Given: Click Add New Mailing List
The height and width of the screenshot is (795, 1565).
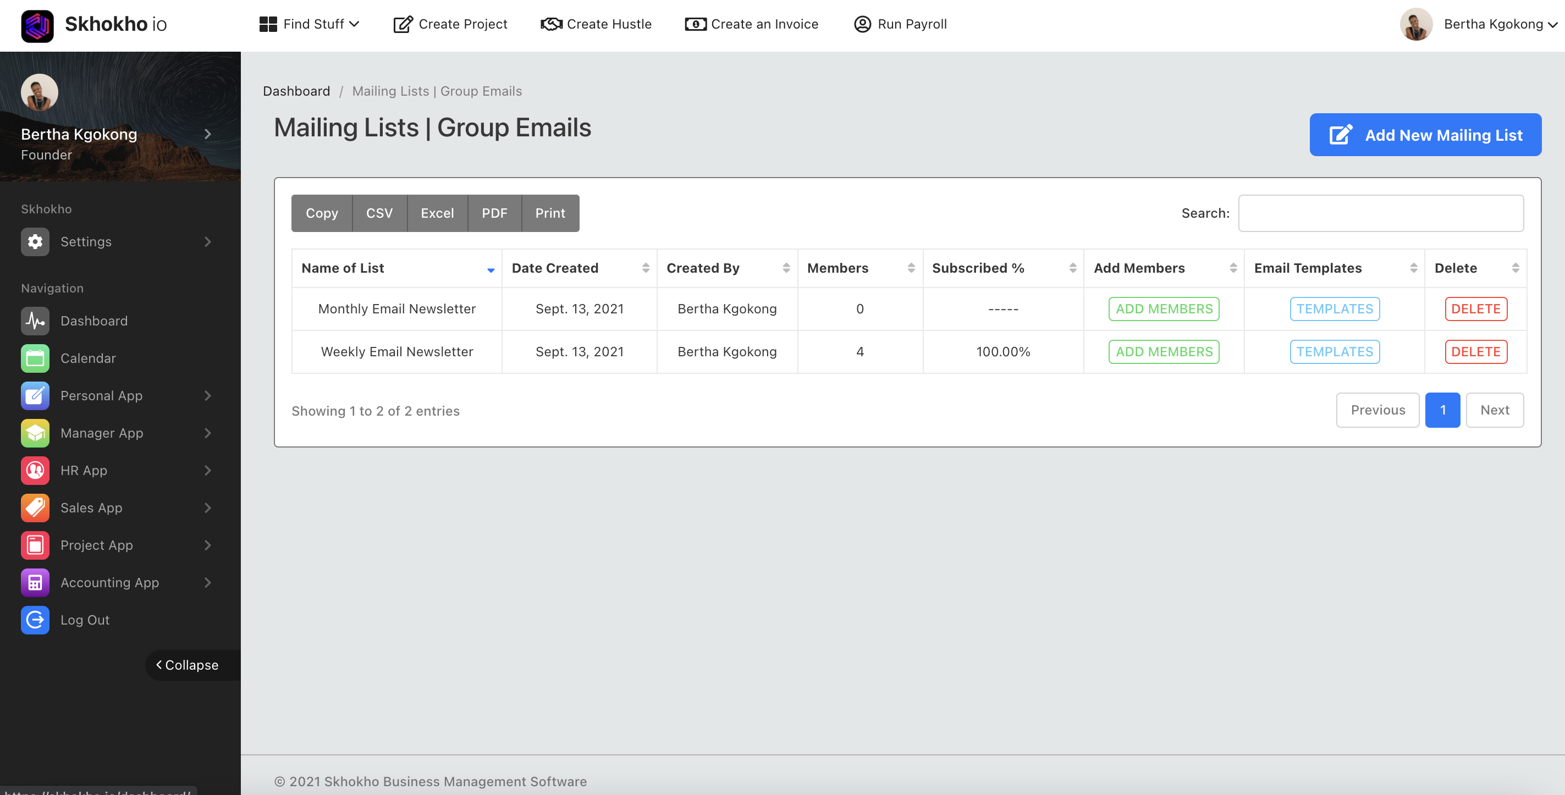Looking at the screenshot, I should 1425,134.
